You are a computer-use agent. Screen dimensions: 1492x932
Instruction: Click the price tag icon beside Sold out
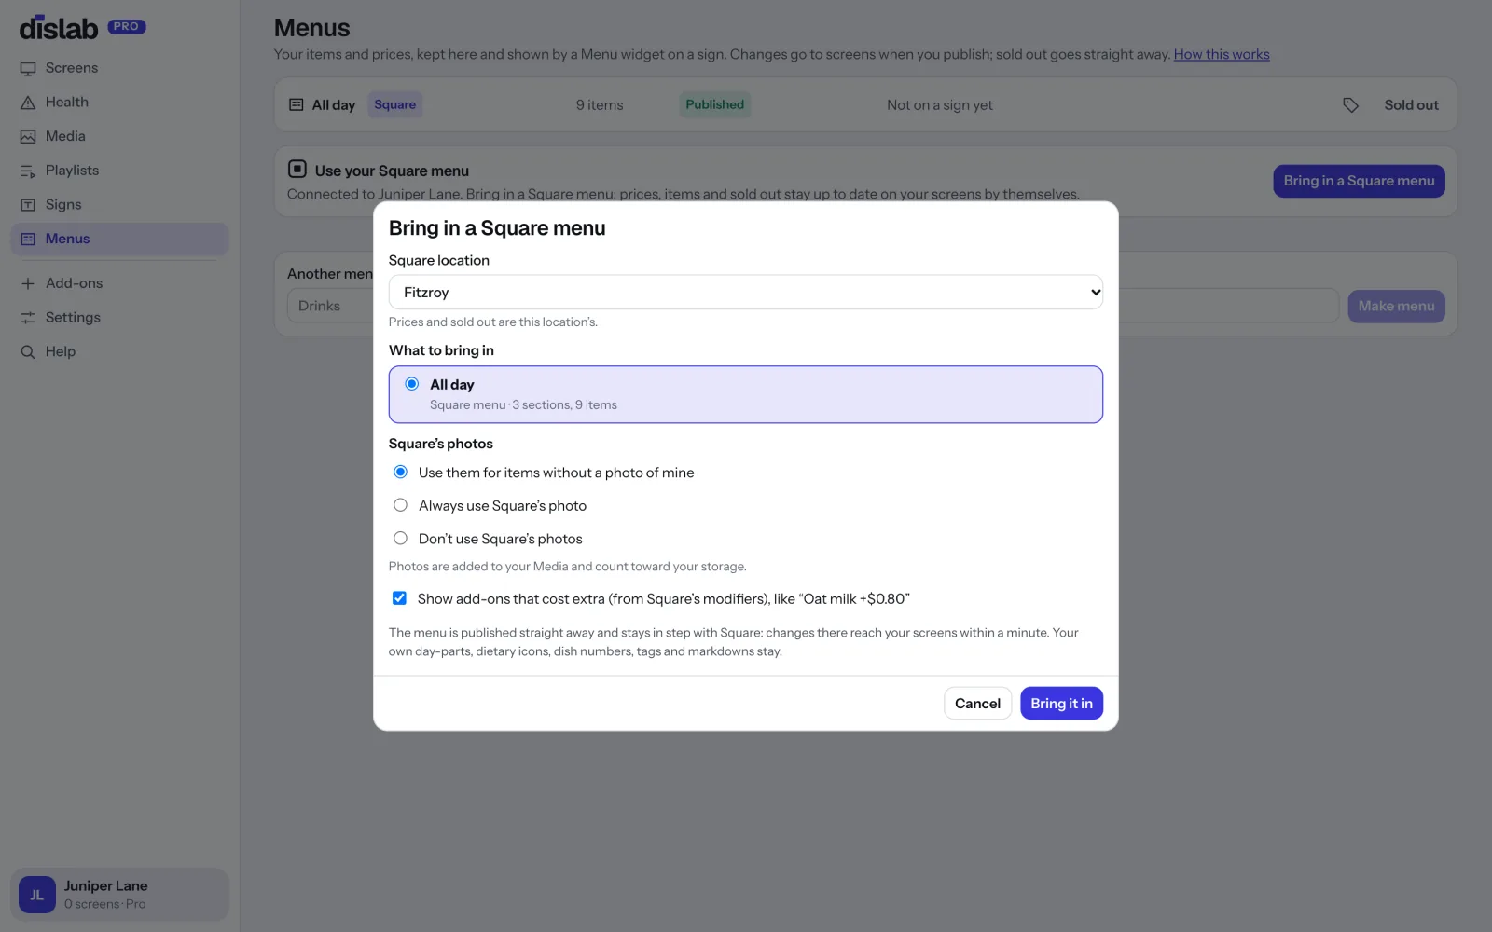click(x=1350, y=105)
